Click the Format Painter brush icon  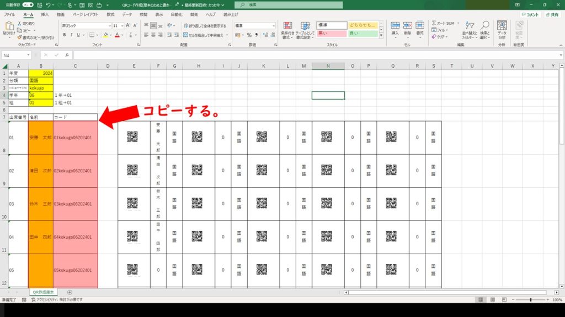coord(19,37)
